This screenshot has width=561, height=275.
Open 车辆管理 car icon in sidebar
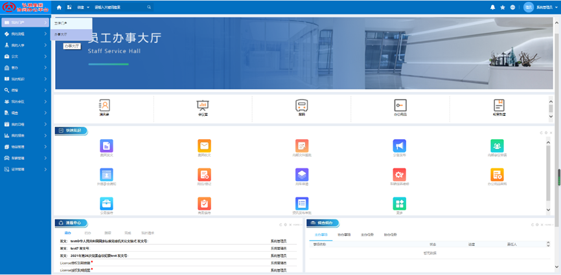[6, 158]
